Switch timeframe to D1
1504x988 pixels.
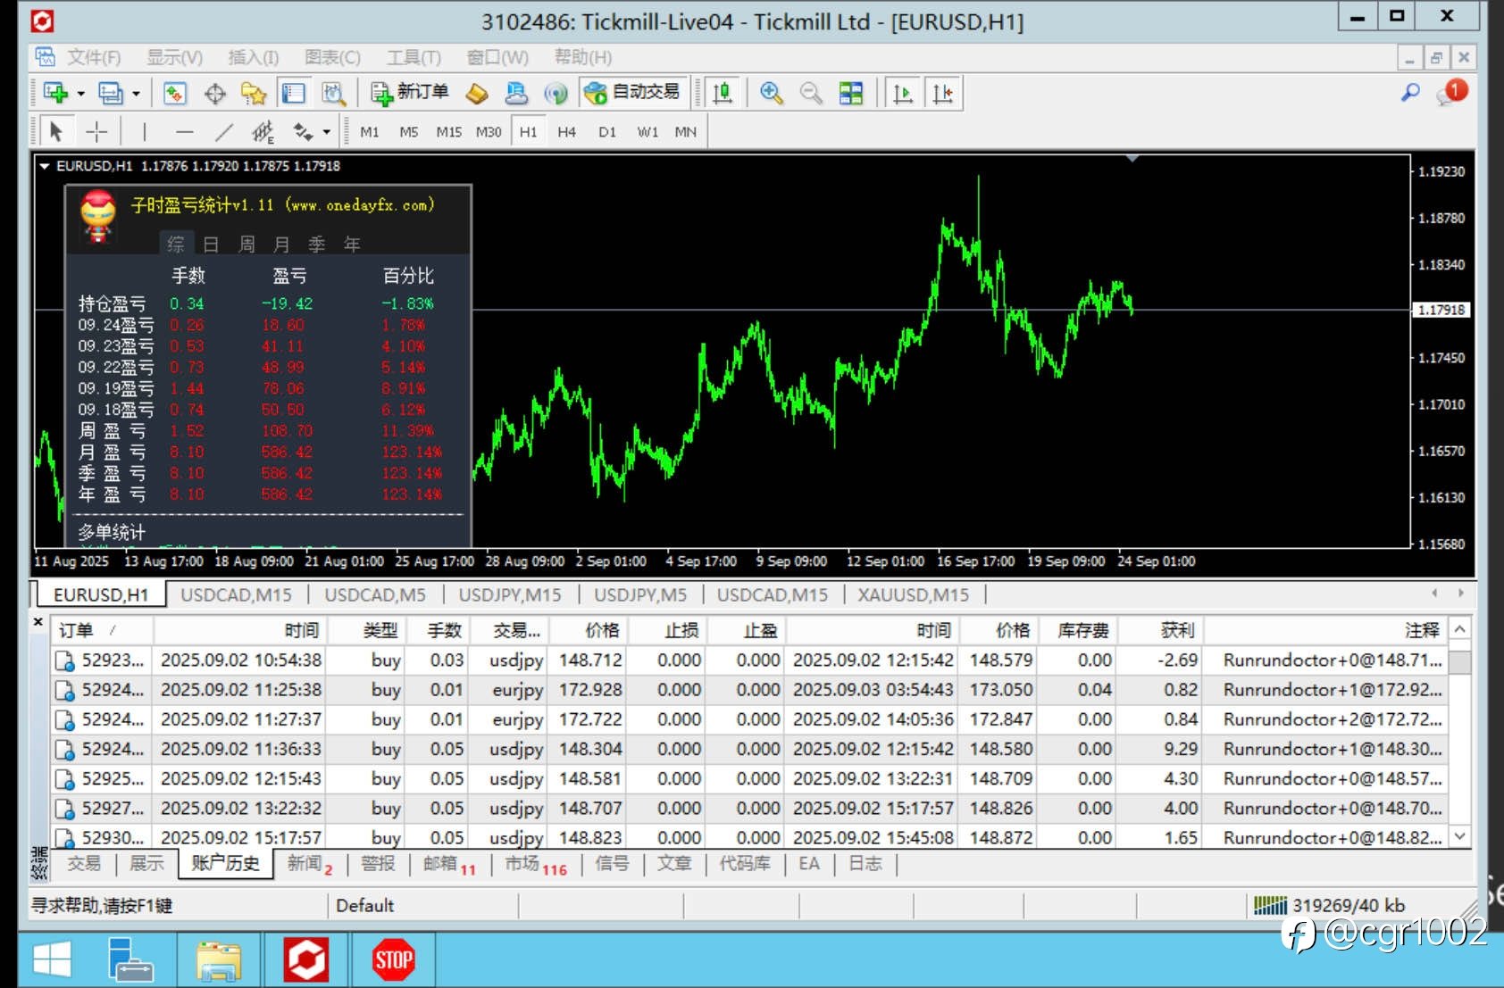pyautogui.click(x=607, y=132)
